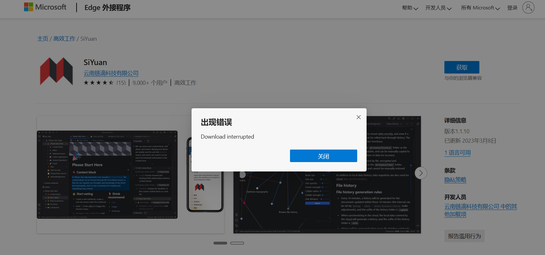Screen dimensions: 545x255
Task: Open the graph view screenshot thumbnail
Action: click(x=327, y=175)
